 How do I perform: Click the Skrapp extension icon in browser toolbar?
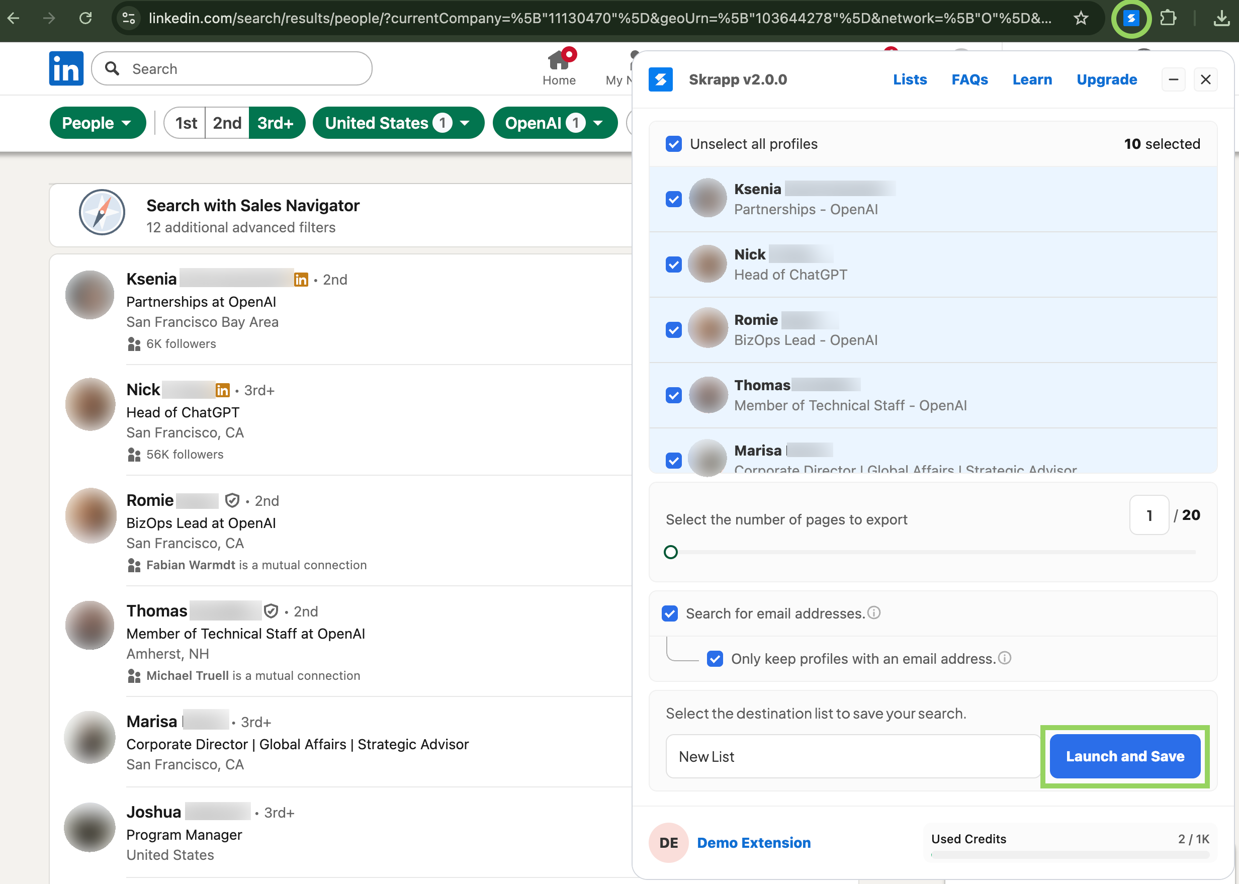[x=1131, y=19]
